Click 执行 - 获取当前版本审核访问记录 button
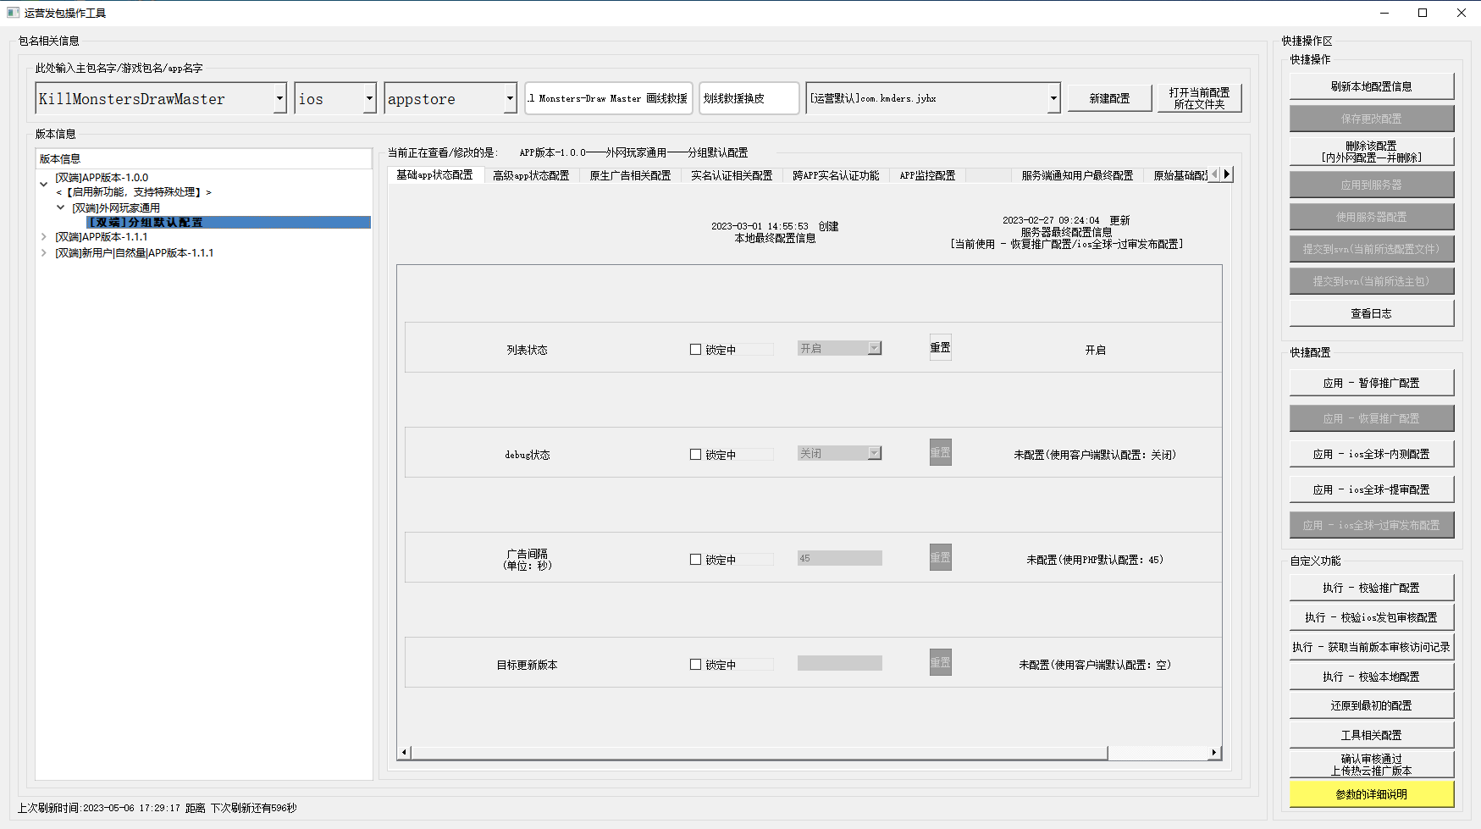 tap(1371, 647)
